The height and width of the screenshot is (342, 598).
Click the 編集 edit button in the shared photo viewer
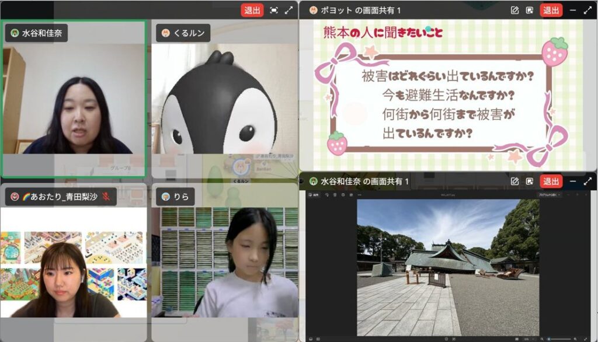click(314, 194)
